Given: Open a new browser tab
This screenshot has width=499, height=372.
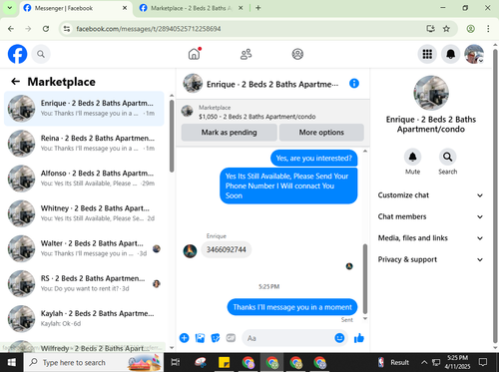Looking at the screenshot, I should [x=258, y=8].
